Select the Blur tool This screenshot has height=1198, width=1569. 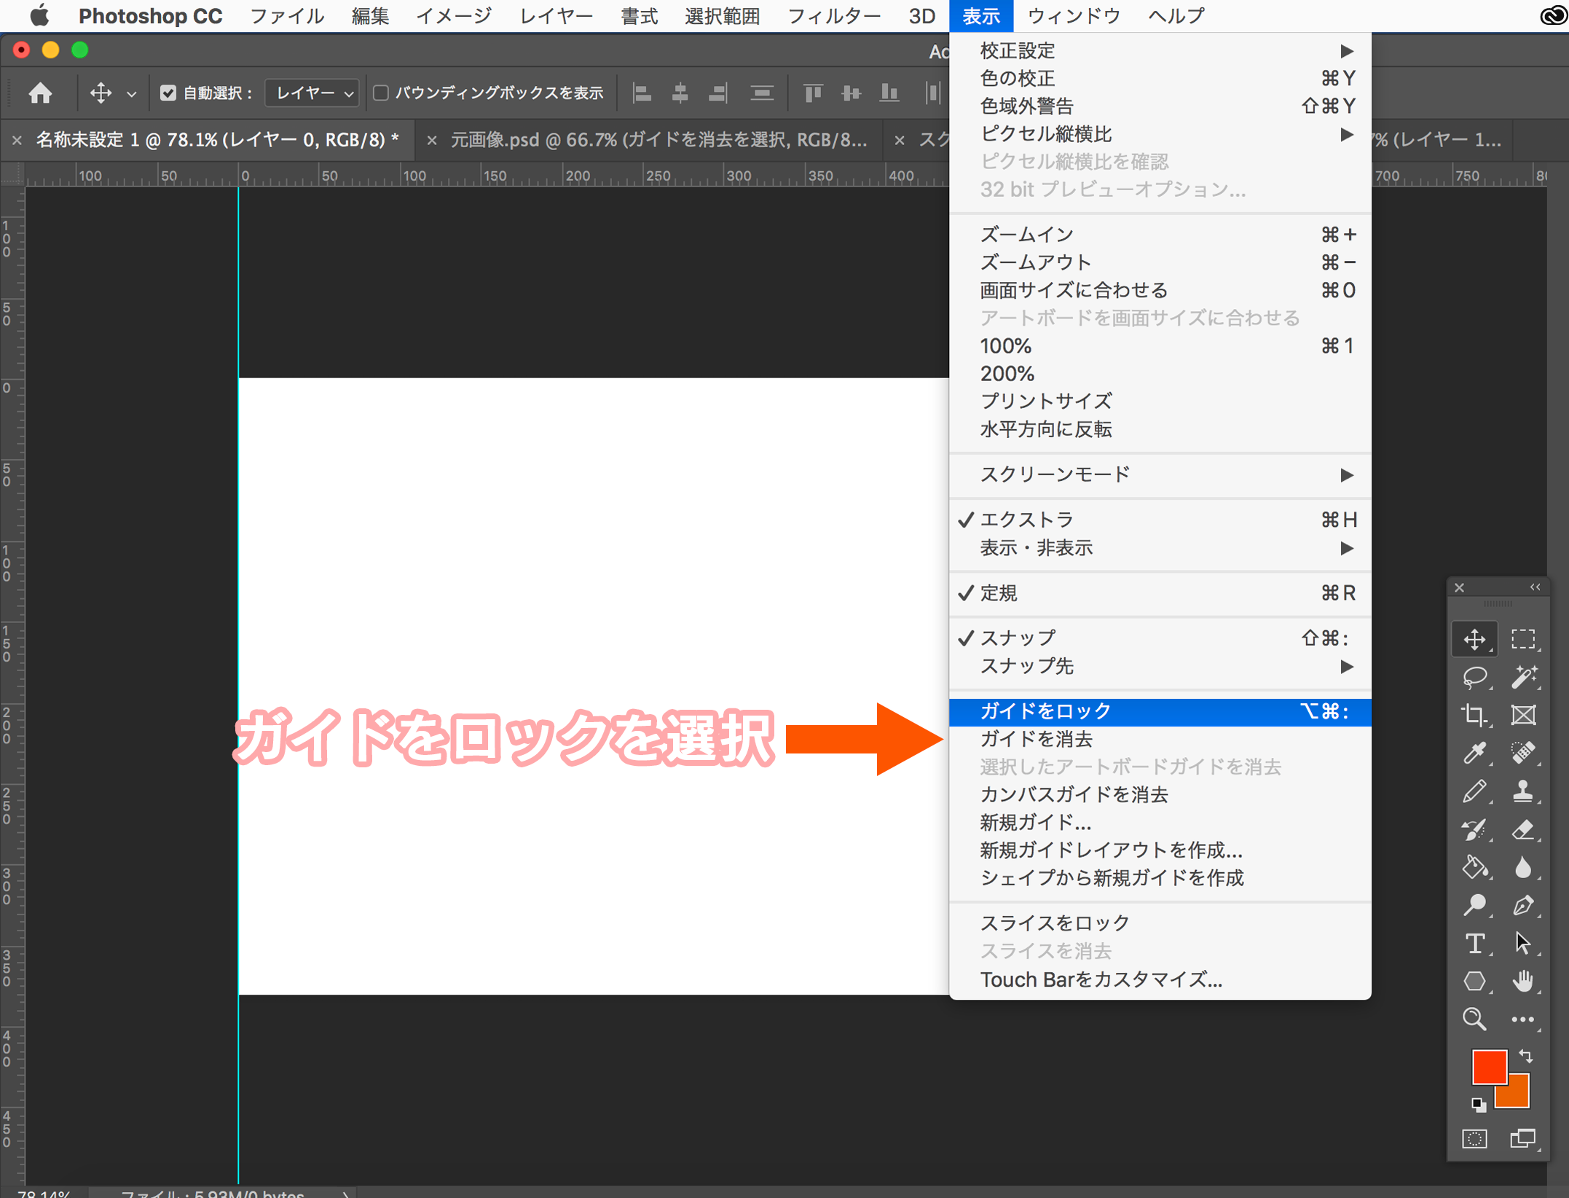[x=1522, y=866]
